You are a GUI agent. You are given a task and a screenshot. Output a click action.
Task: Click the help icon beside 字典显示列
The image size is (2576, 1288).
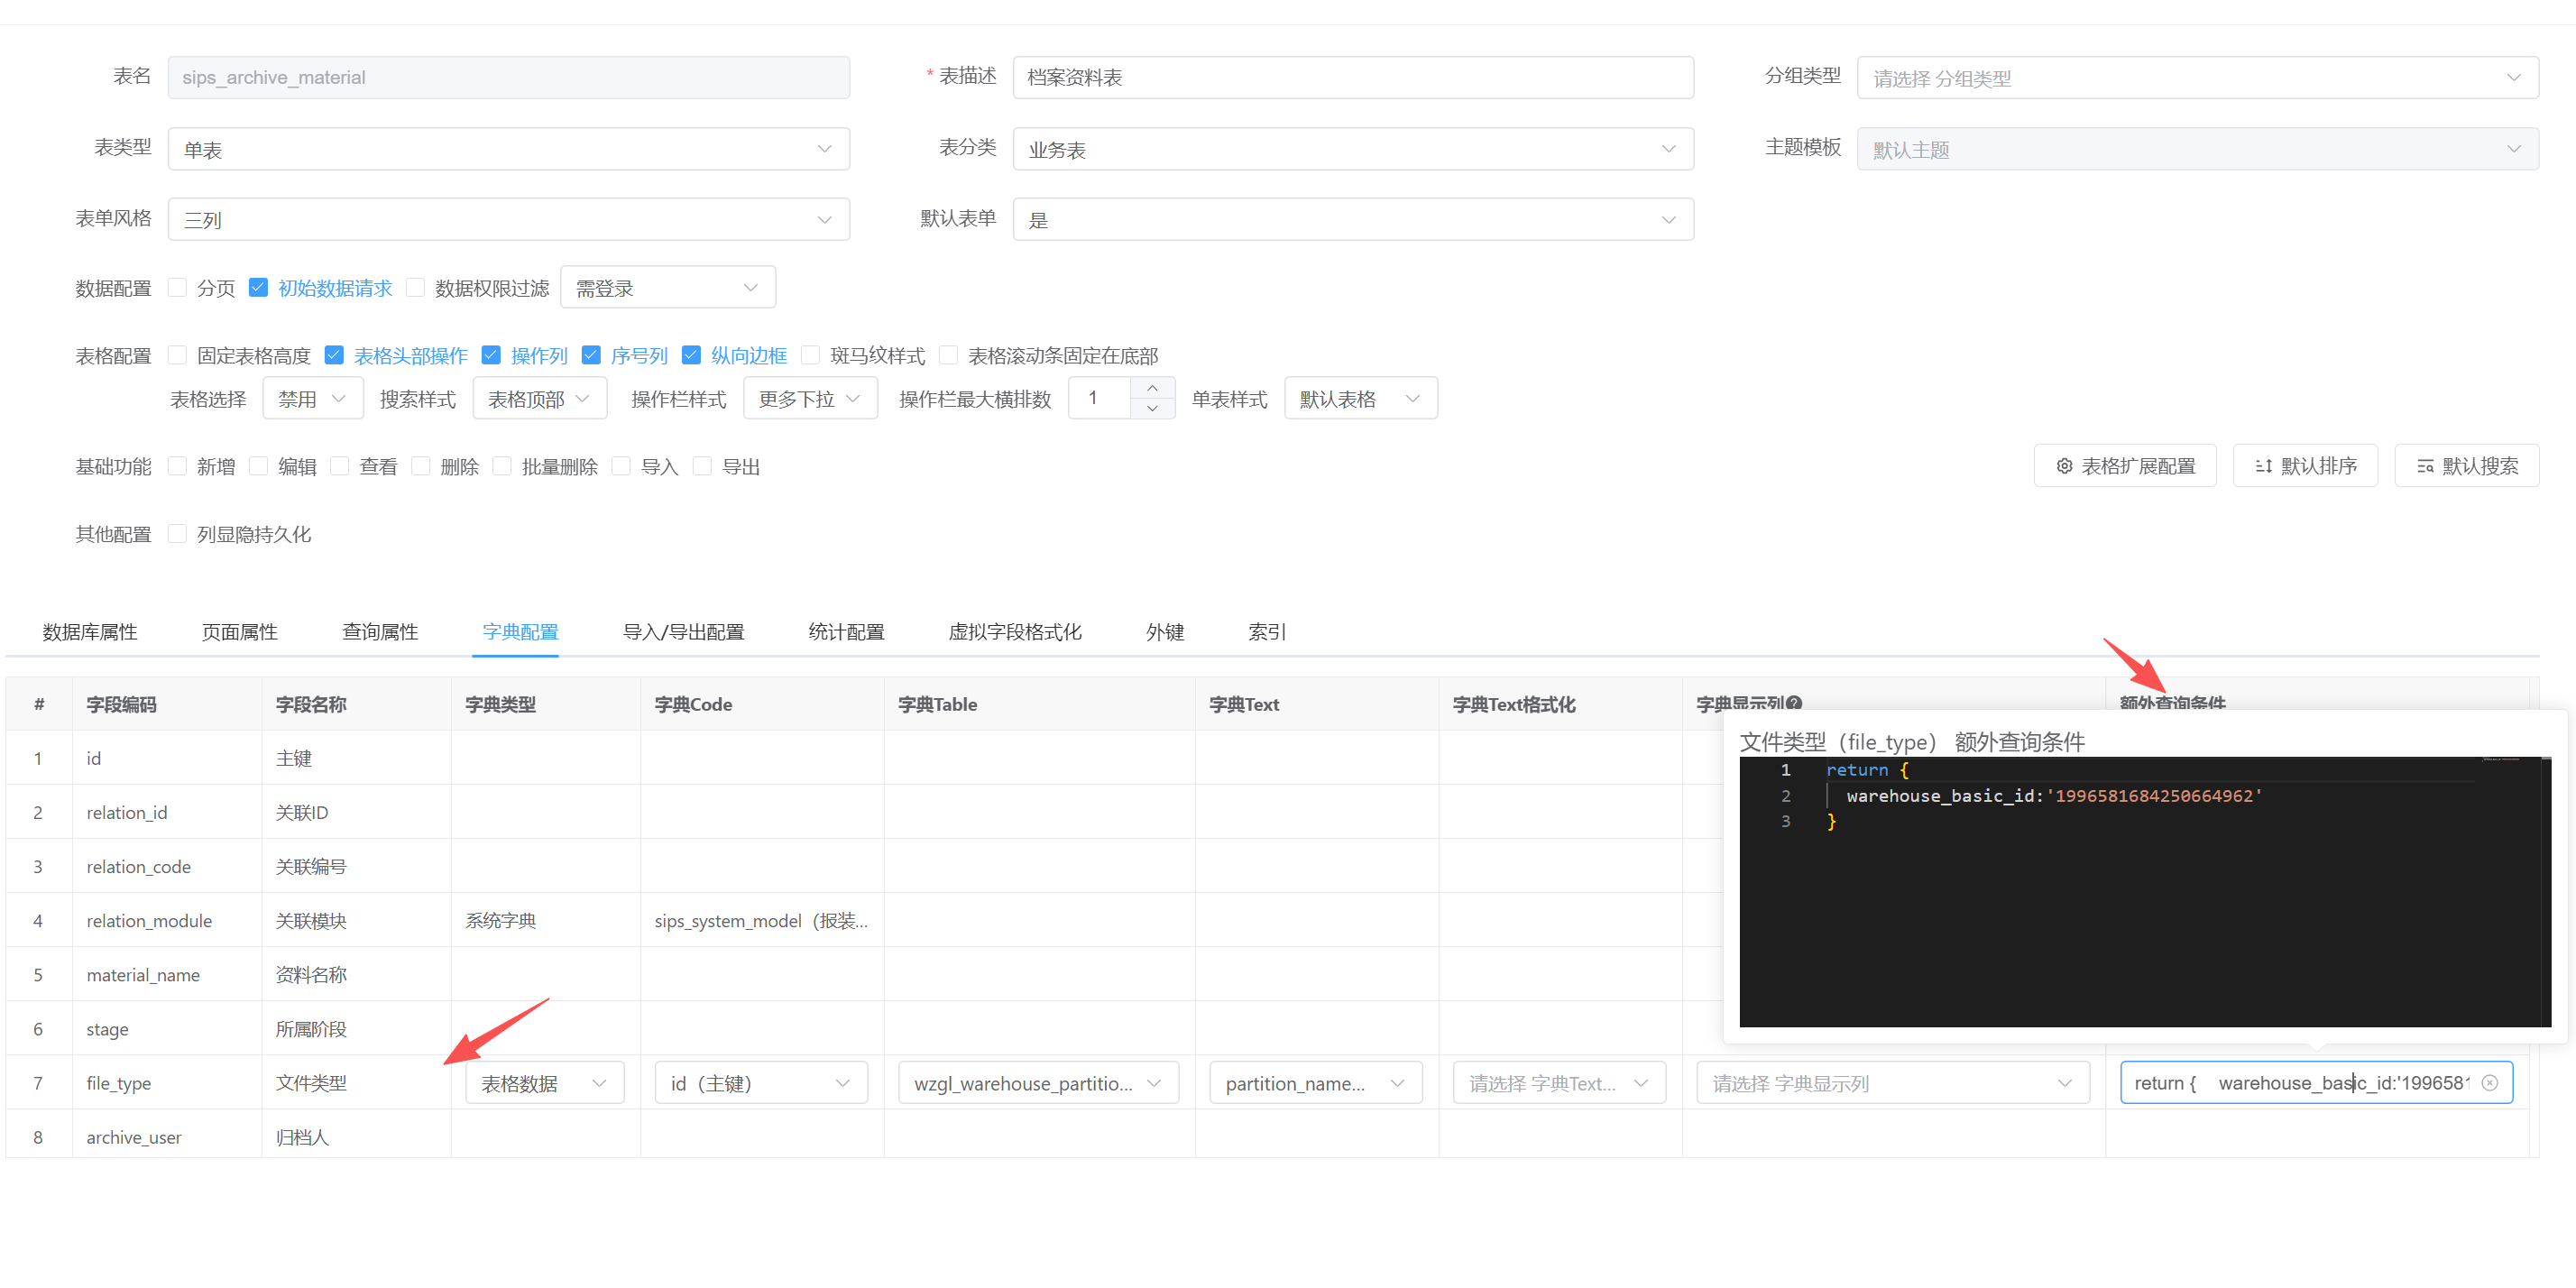1794,703
